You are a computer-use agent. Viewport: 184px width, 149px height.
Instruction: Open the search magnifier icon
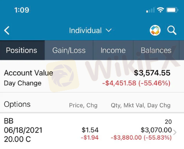pyautogui.click(x=172, y=30)
